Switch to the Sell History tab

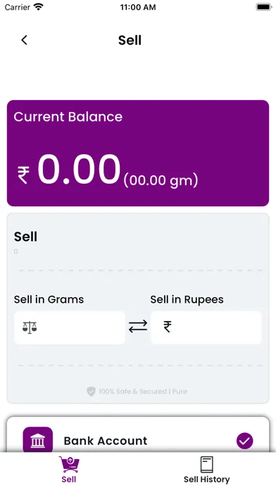pyautogui.click(x=206, y=470)
